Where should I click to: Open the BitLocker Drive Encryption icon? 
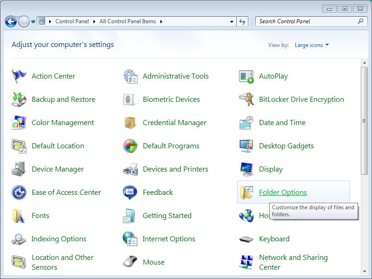(x=246, y=100)
